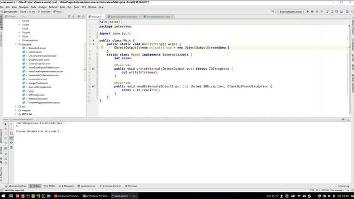Open the Build menu
The image size is (354, 199).
click(x=63, y=7)
